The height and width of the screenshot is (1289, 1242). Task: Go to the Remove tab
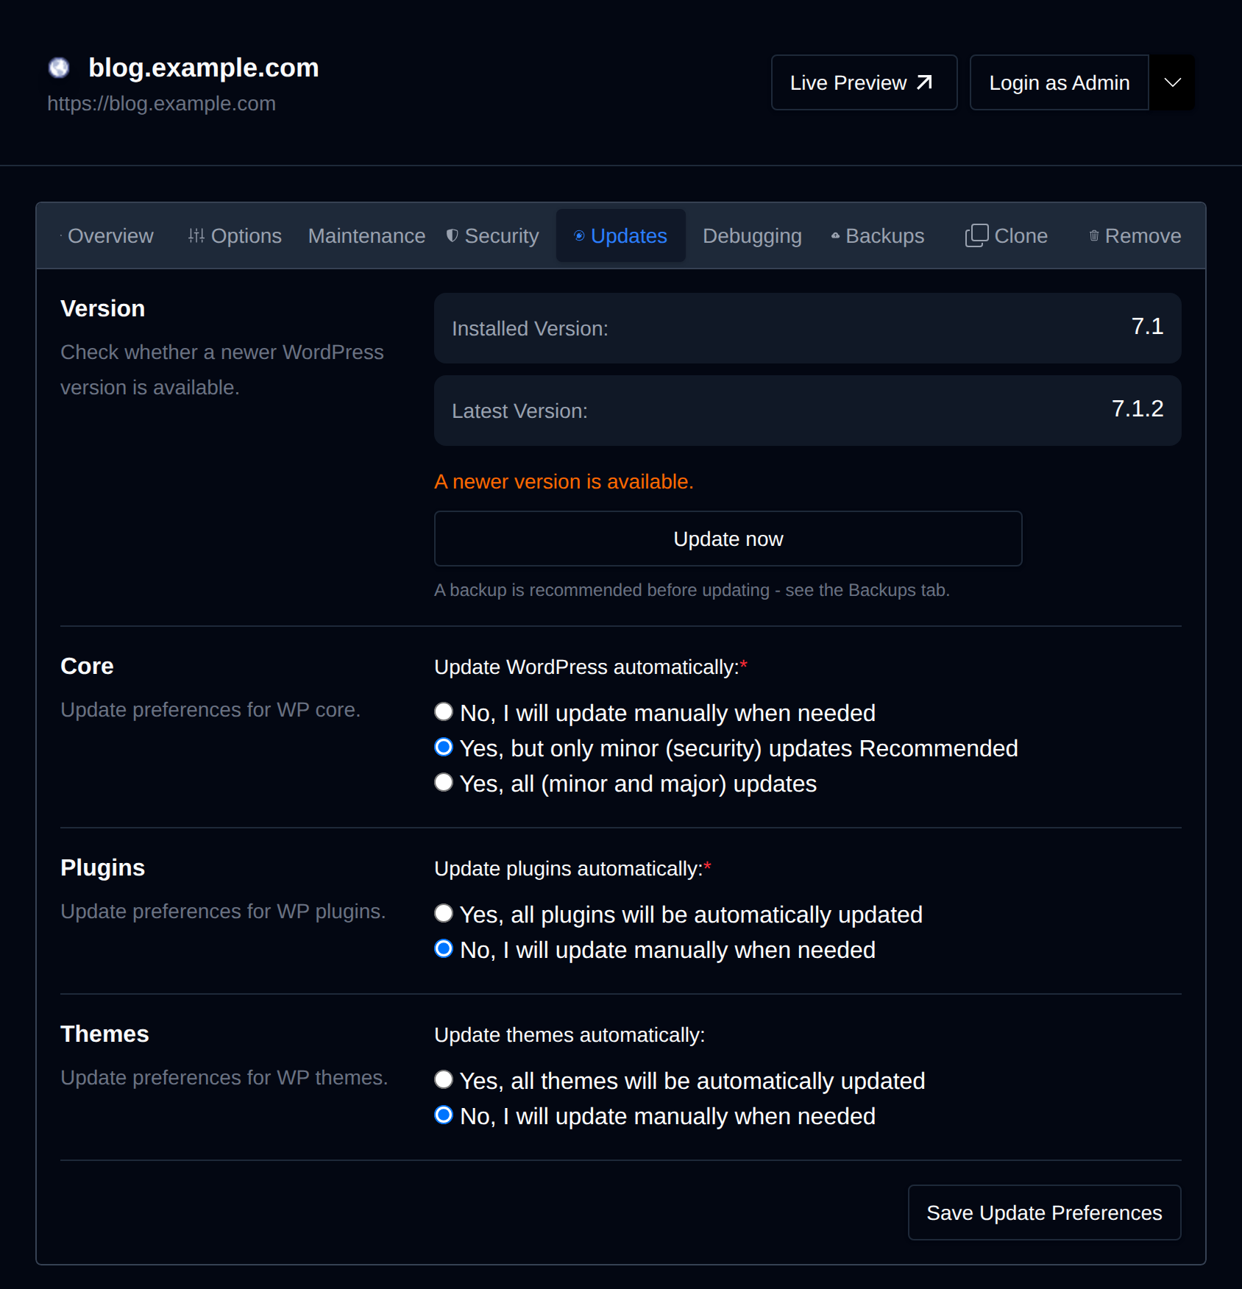(x=1135, y=235)
